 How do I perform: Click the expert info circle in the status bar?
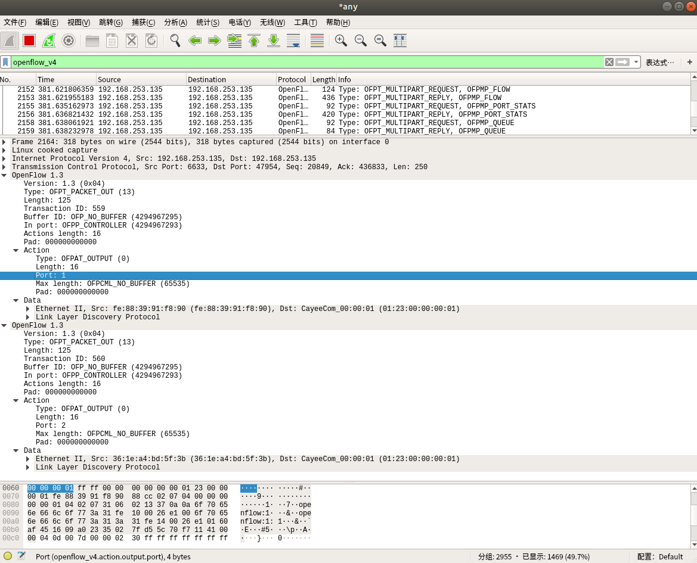[8, 556]
